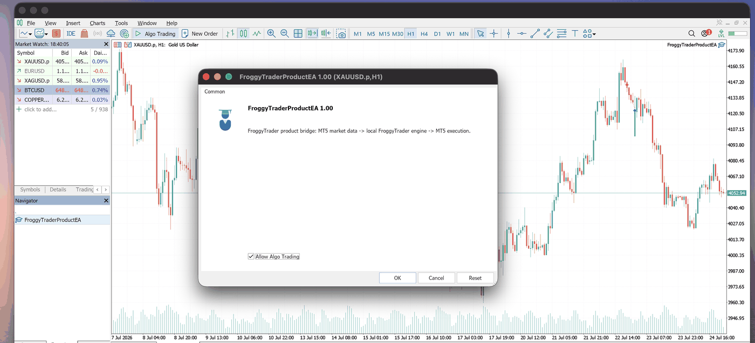
Task: Take a chart screenshot with camera icon
Action: point(341,33)
